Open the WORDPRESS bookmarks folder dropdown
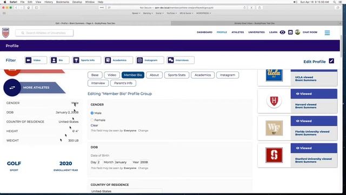This screenshot has height=195, width=346. (203, 13)
